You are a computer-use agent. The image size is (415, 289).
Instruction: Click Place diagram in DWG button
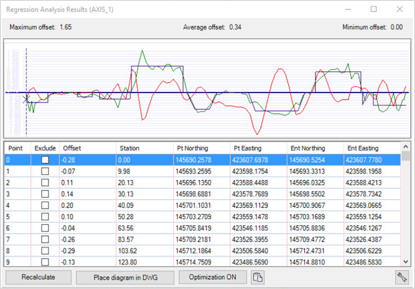(x=125, y=277)
